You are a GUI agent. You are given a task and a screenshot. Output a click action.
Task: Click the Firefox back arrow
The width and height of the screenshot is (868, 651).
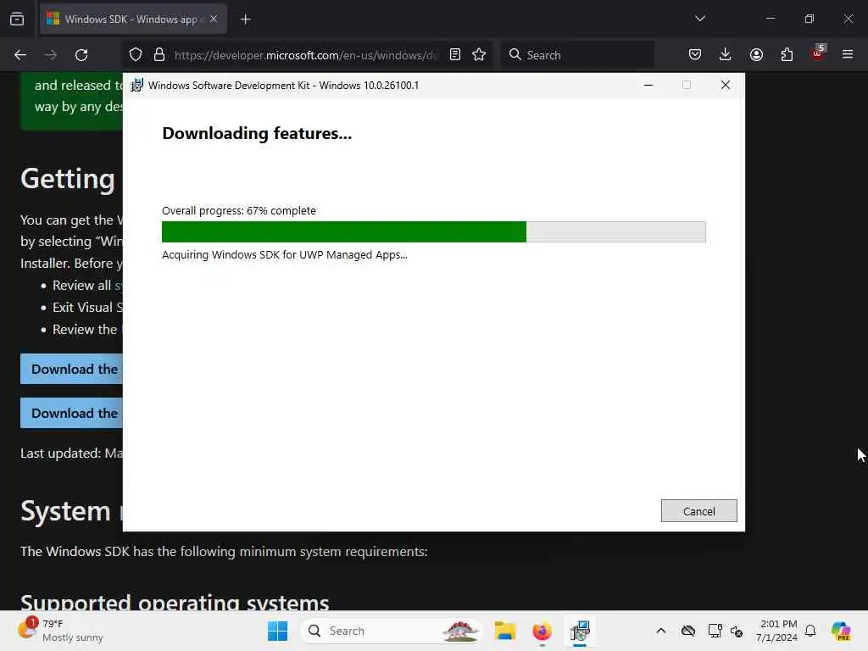[x=20, y=55]
